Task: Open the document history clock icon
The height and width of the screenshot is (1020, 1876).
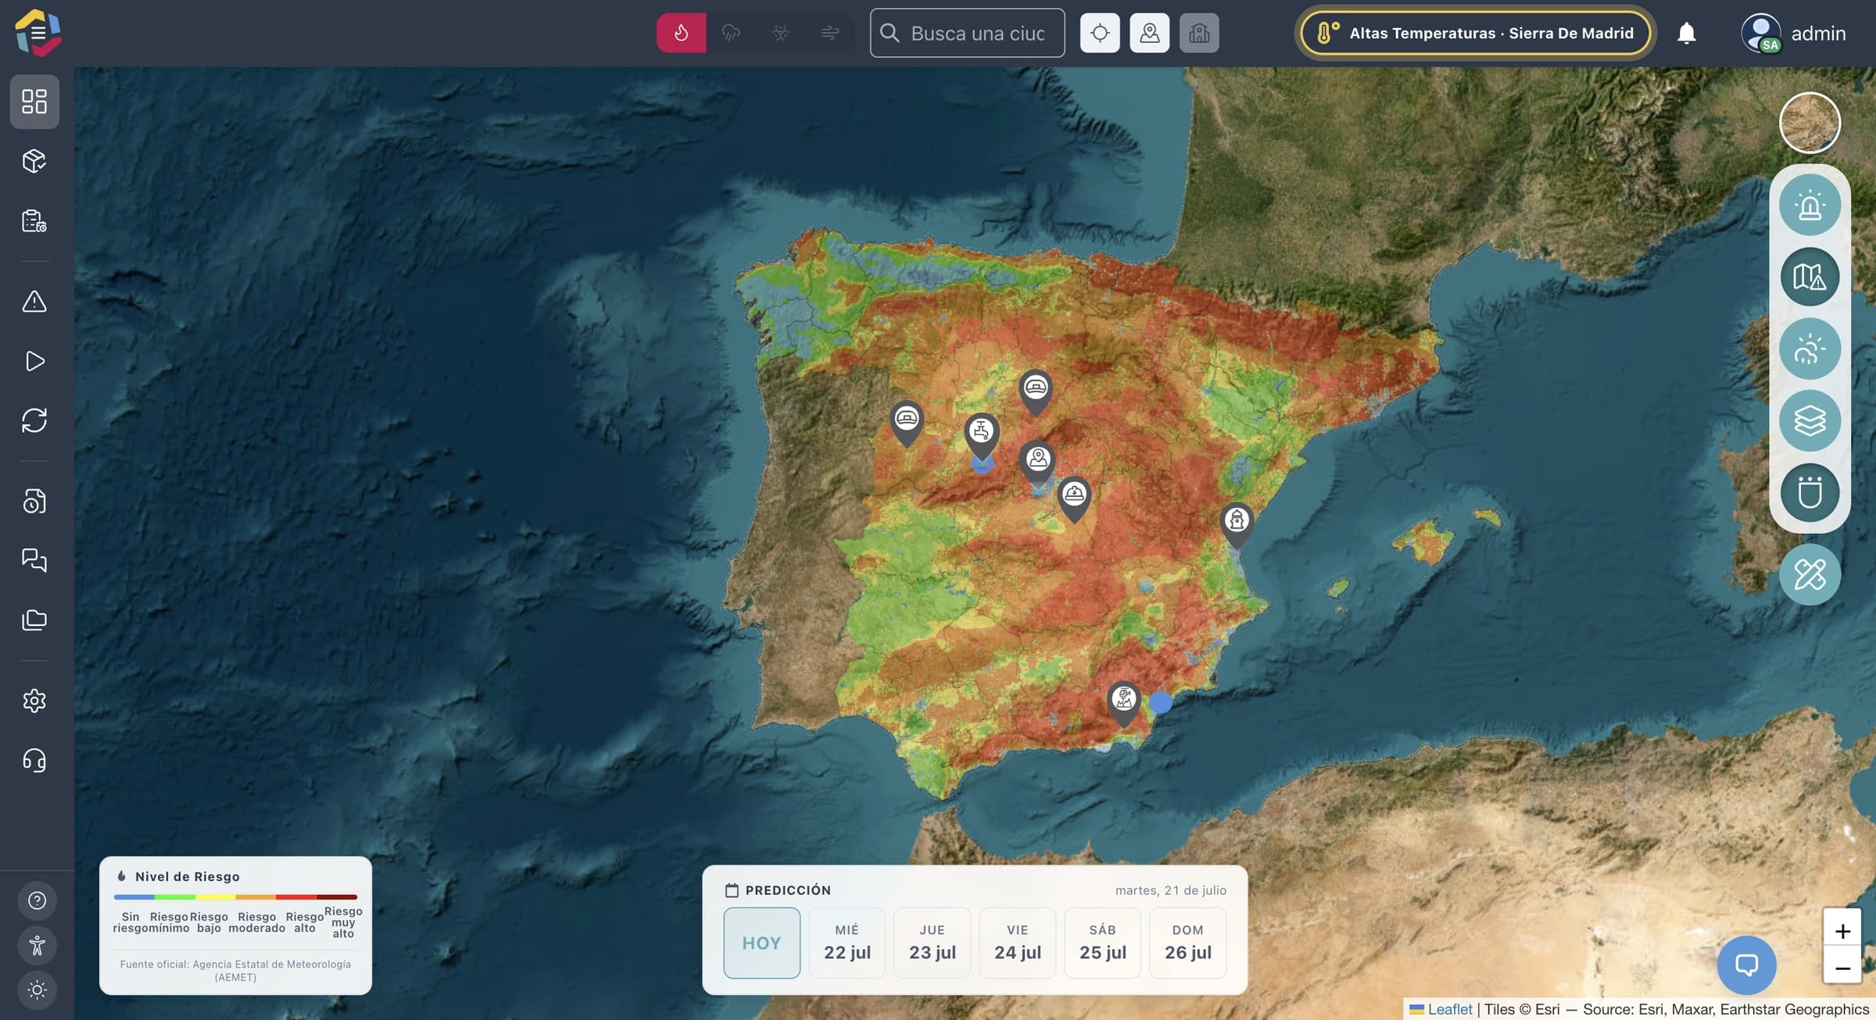Action: [x=34, y=501]
